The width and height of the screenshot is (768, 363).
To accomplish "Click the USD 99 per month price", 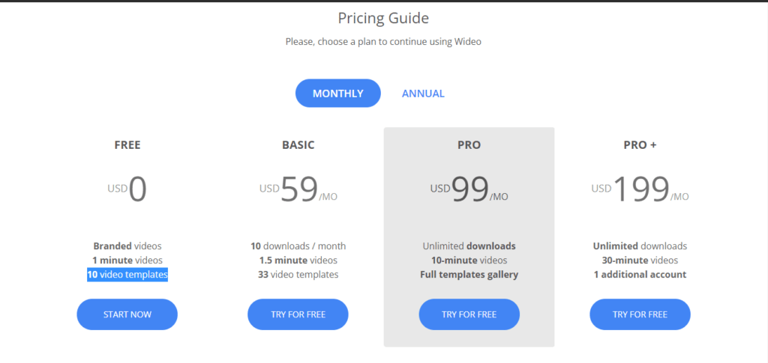I will pos(469,190).
